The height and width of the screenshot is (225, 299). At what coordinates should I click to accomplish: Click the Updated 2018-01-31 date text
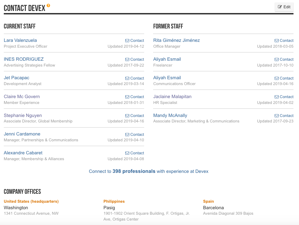[x=126, y=103]
